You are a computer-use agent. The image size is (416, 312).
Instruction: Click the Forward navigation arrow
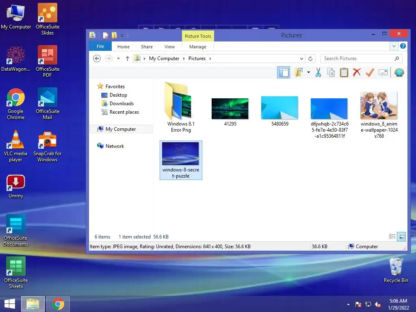108,58
